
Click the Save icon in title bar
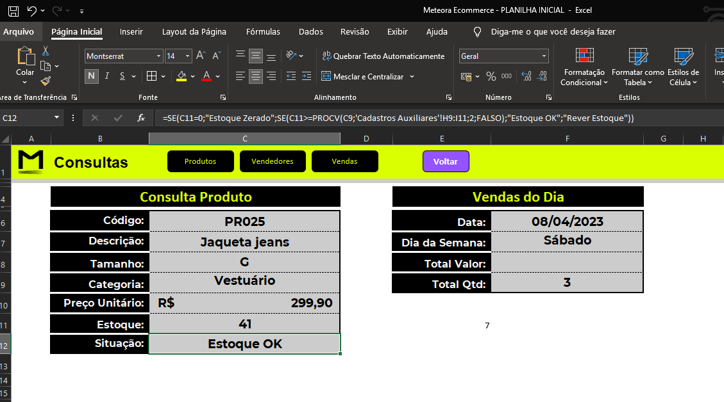point(13,11)
